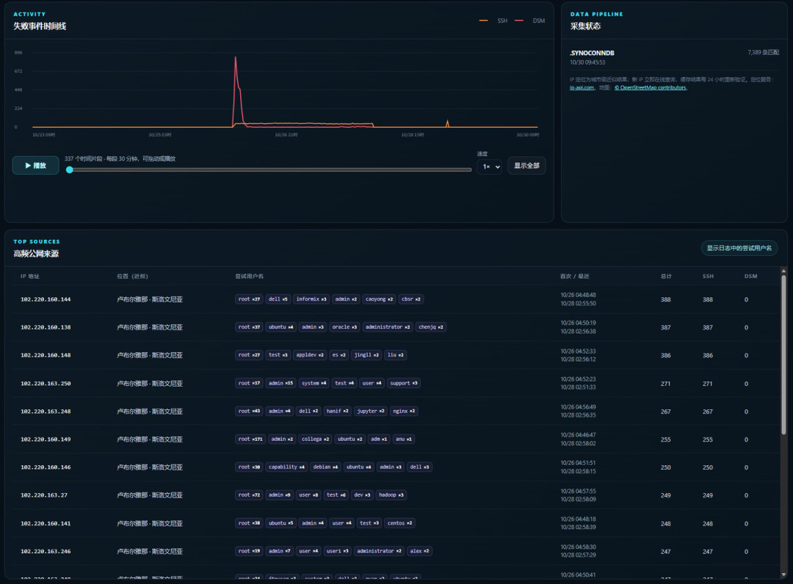Select IP address 102.220.163.27
The width and height of the screenshot is (793, 584).
pos(44,495)
